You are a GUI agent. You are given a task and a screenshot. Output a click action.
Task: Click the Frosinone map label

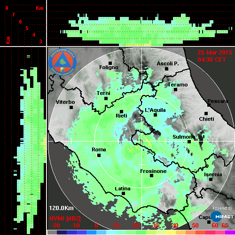tap(153, 171)
